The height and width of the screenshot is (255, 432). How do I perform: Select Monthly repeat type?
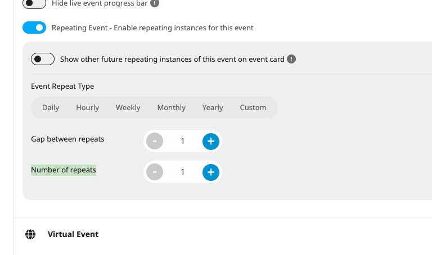172,107
